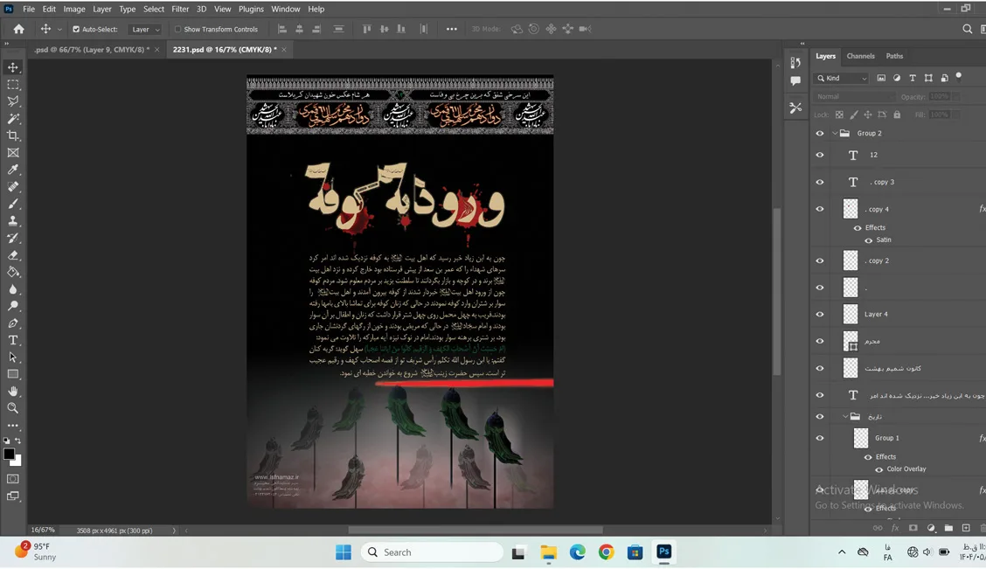Hide the text layer named 12
Viewport: 986px width, 569px height.
[x=819, y=155]
